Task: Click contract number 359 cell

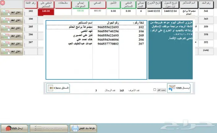Action: click(206, 28)
